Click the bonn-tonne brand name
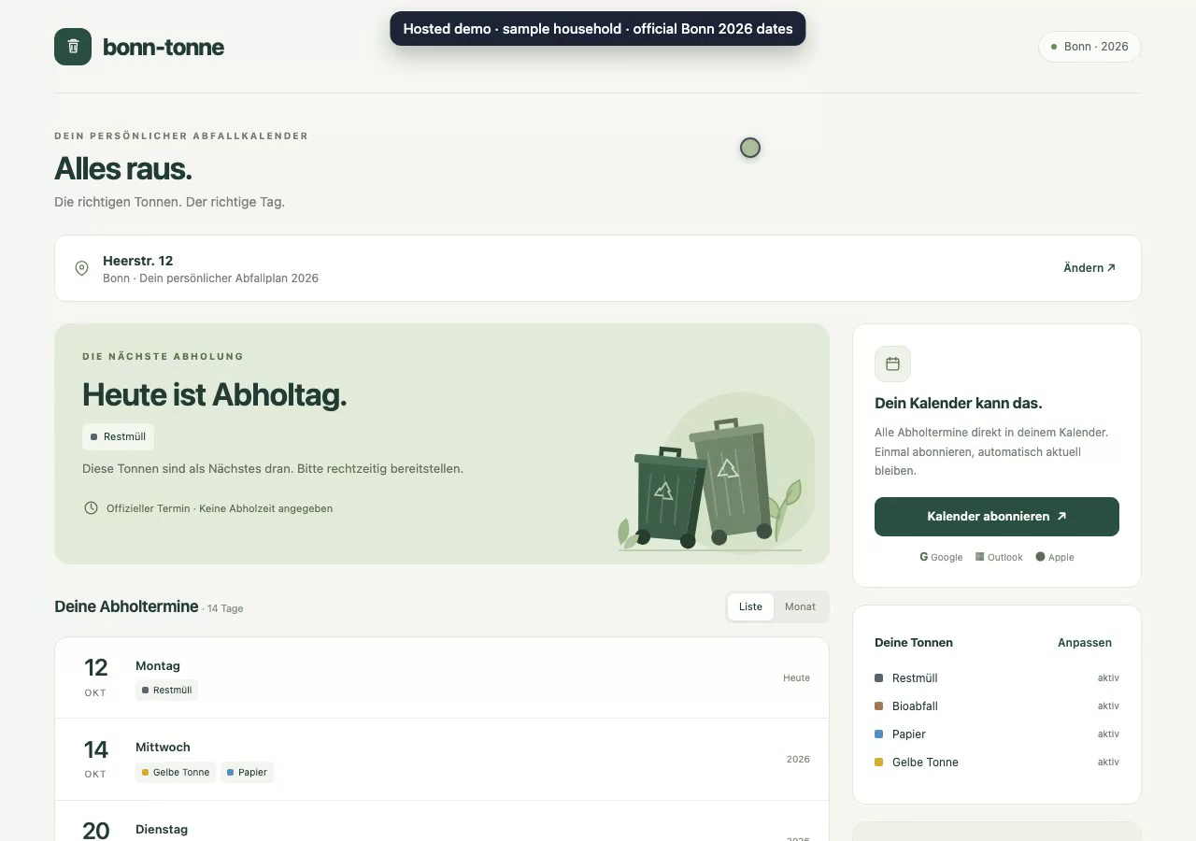Screen dimensions: 1196x841 point(164,47)
